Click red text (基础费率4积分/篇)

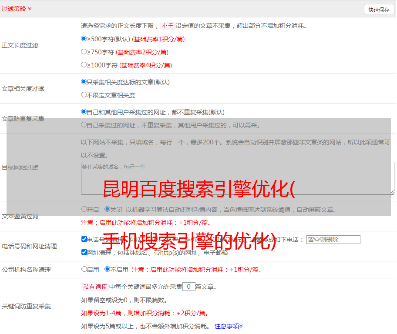point(145,65)
